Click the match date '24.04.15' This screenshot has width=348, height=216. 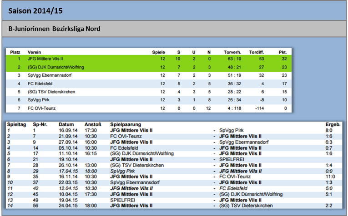tap(68, 206)
